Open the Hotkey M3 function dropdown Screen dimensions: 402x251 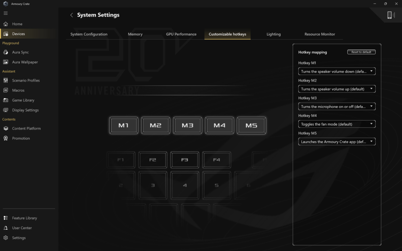[337, 106]
